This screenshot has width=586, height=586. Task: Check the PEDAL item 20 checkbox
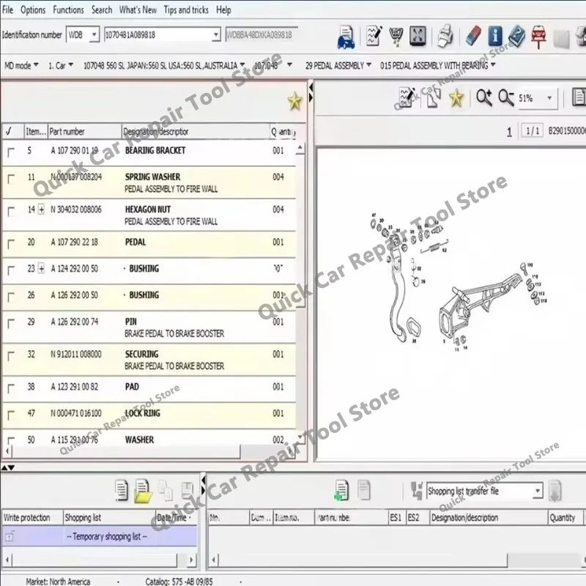[x=11, y=244]
